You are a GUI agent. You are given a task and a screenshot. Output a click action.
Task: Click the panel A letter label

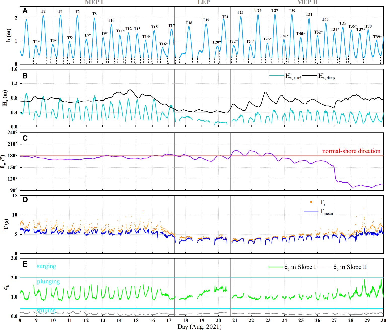pos(25,11)
